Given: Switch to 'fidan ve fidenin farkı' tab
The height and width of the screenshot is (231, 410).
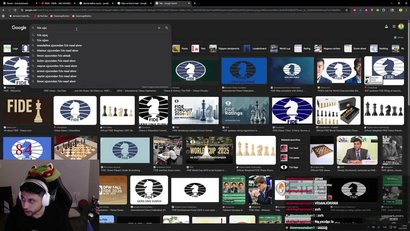Looking at the screenshot, I should point(134,3).
